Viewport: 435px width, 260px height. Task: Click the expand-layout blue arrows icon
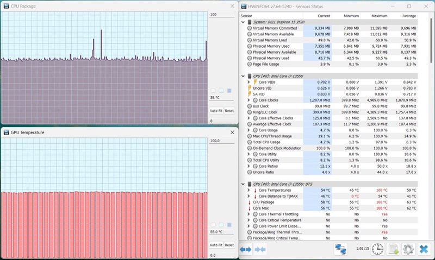[x=246, y=250]
